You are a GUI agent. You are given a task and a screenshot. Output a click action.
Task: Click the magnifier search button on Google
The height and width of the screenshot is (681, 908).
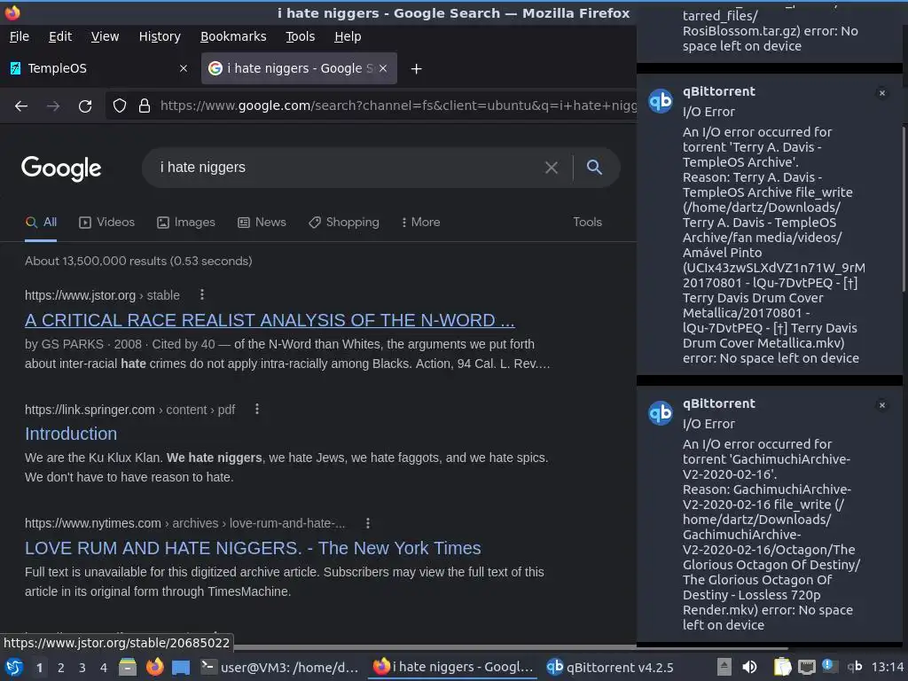(594, 168)
